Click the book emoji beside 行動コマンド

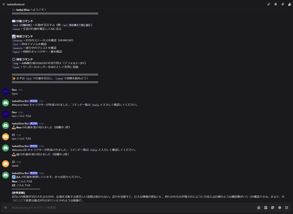coord(14,21)
